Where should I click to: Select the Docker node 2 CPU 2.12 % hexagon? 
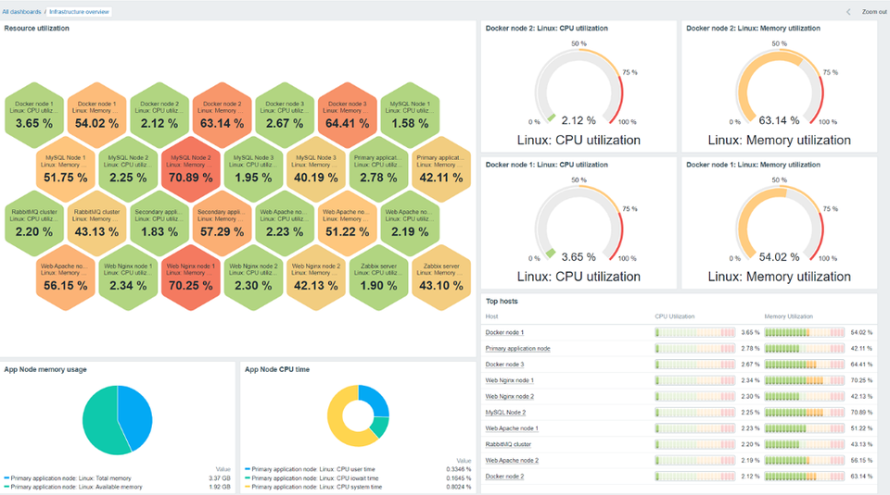[159, 116]
